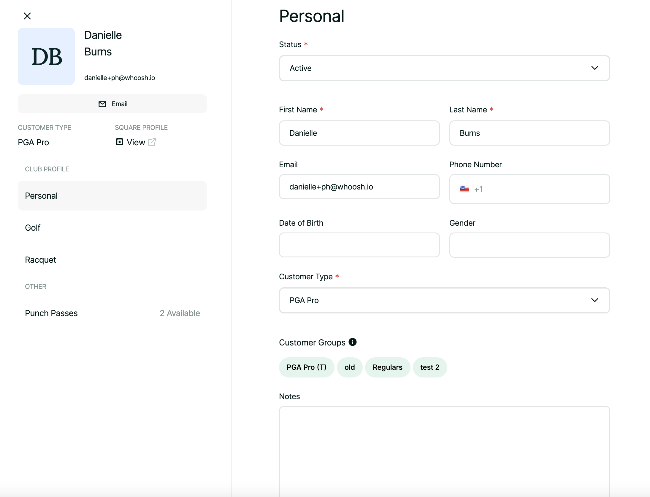Click the danielle+ph@whoosh.io text under name
This screenshot has height=497, width=650.
120,78
